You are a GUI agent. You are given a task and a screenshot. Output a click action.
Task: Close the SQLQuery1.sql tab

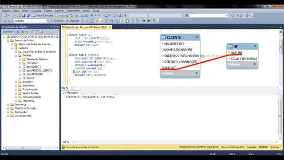[110, 27]
